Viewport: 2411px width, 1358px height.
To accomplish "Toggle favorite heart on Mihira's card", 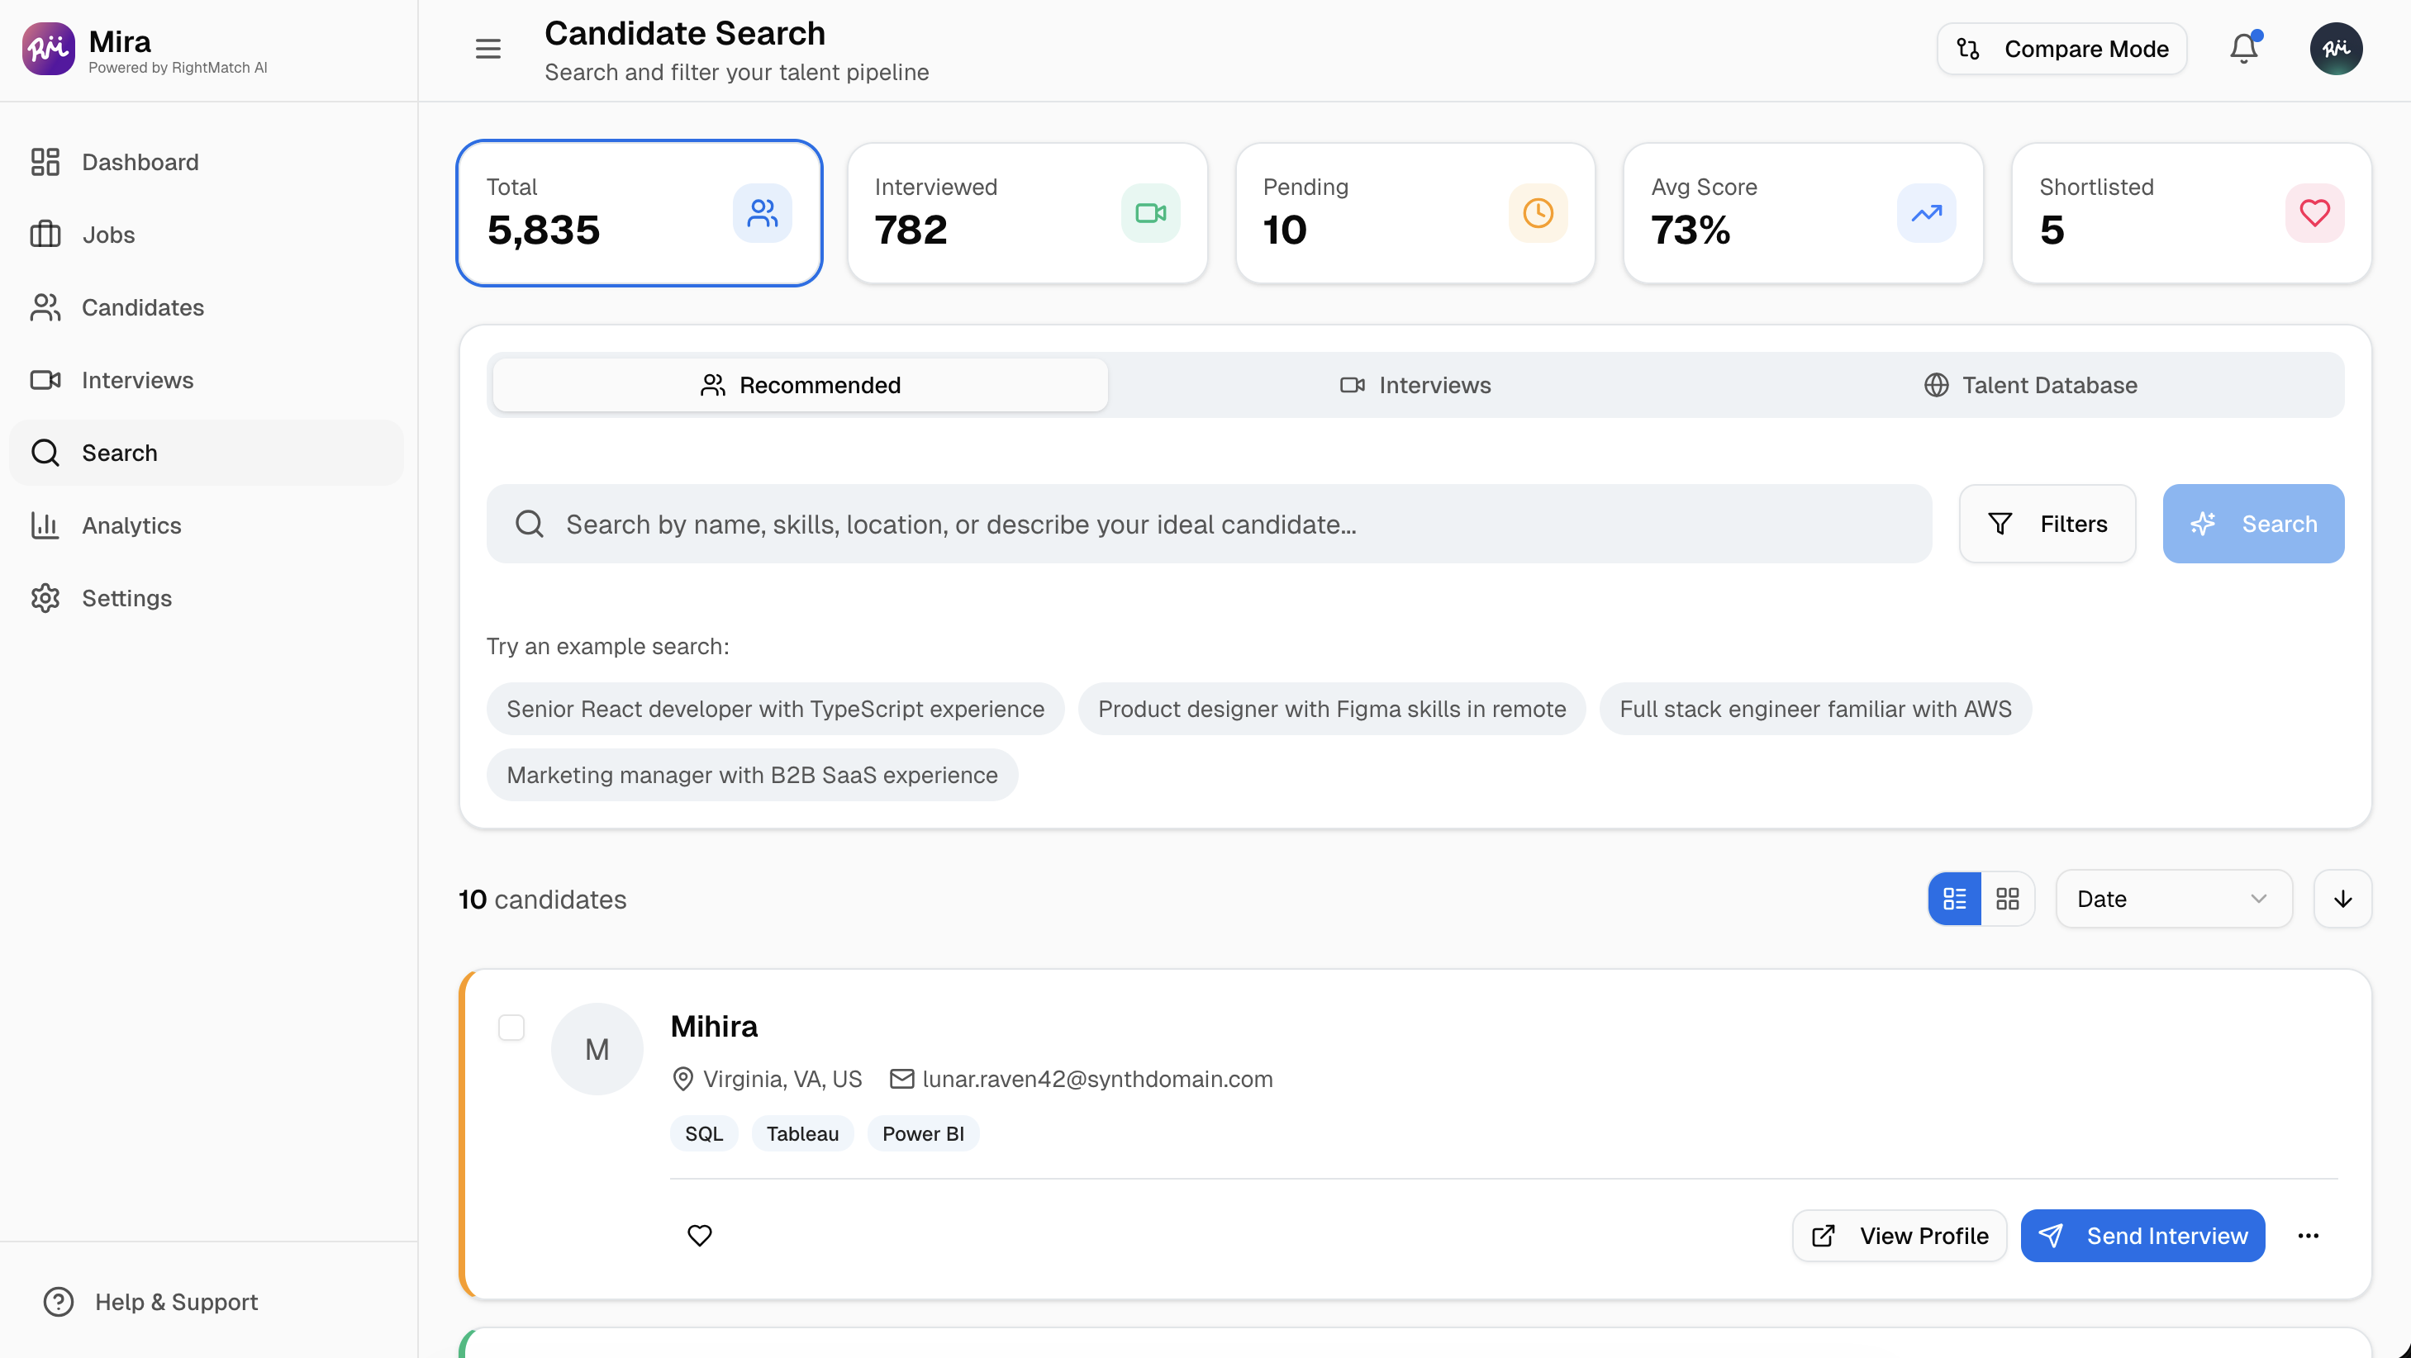I will [700, 1236].
